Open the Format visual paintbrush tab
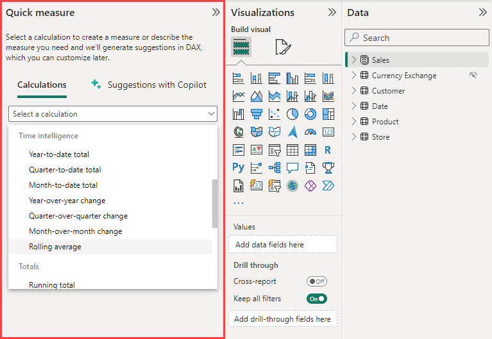 pyautogui.click(x=283, y=47)
